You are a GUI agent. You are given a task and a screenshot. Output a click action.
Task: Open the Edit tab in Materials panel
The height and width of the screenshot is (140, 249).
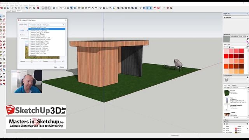pos(229,44)
